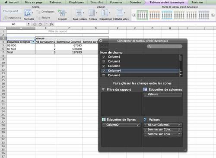
Task: Click the name box stepper arrows
Action: (29, 24)
